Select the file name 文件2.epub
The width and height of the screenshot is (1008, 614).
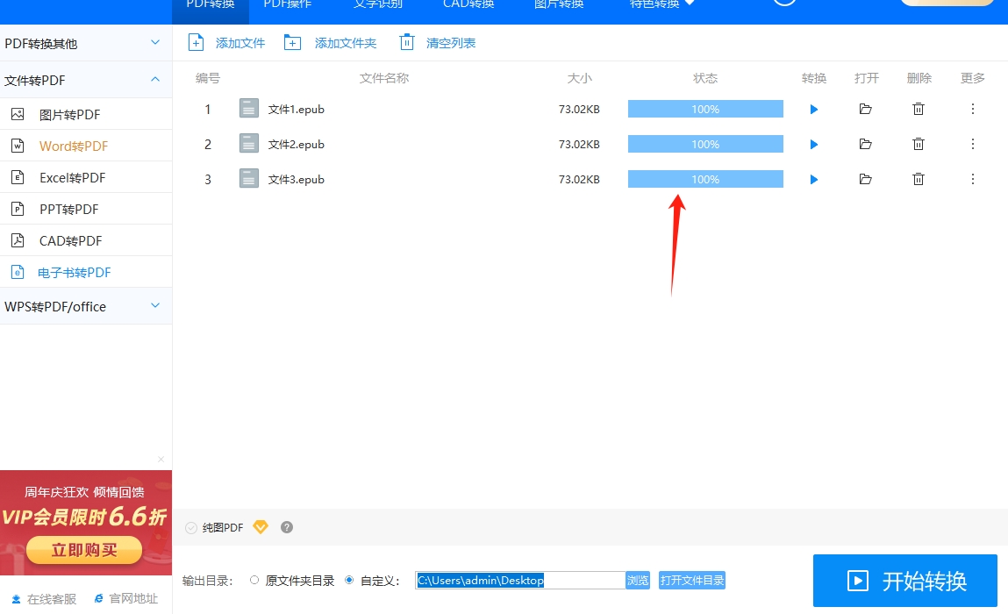coord(296,144)
